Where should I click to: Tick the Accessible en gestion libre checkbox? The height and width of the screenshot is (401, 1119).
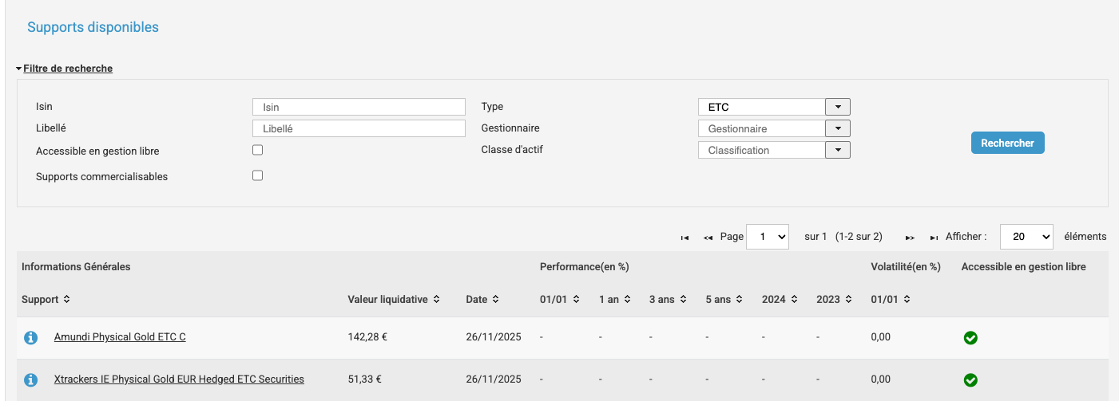[258, 150]
